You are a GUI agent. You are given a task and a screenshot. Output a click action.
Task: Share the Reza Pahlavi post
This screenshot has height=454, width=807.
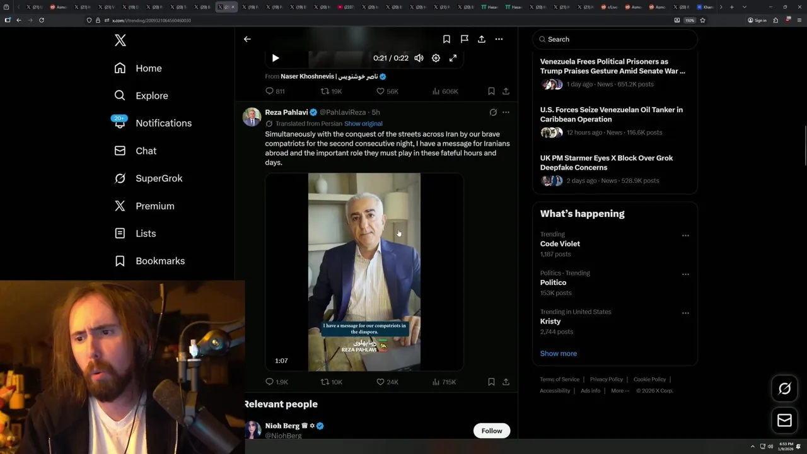(x=506, y=382)
